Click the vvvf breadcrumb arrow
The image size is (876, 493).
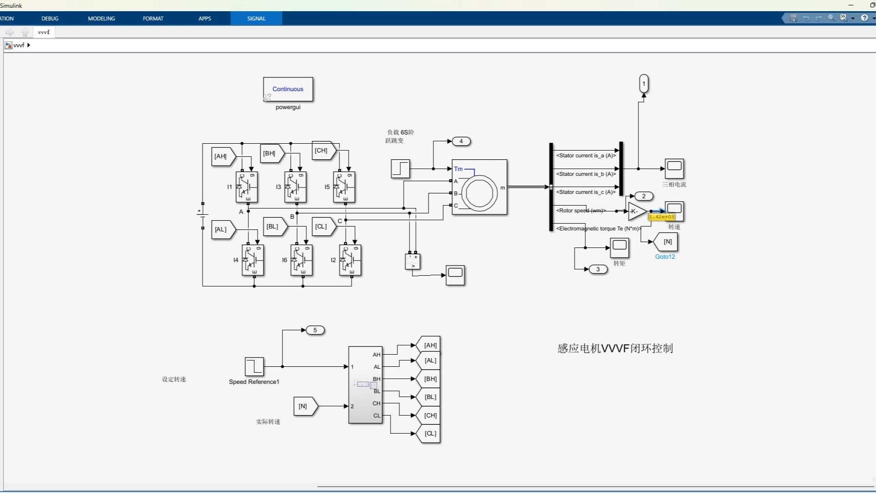click(x=28, y=45)
